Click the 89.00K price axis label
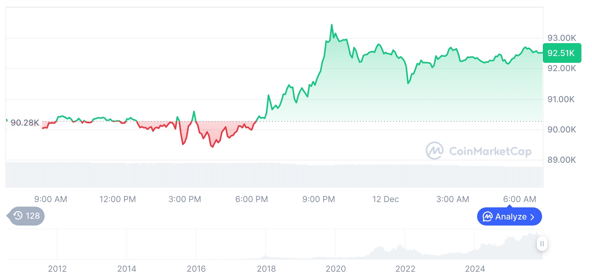This screenshot has width=592, height=277. (x=561, y=160)
